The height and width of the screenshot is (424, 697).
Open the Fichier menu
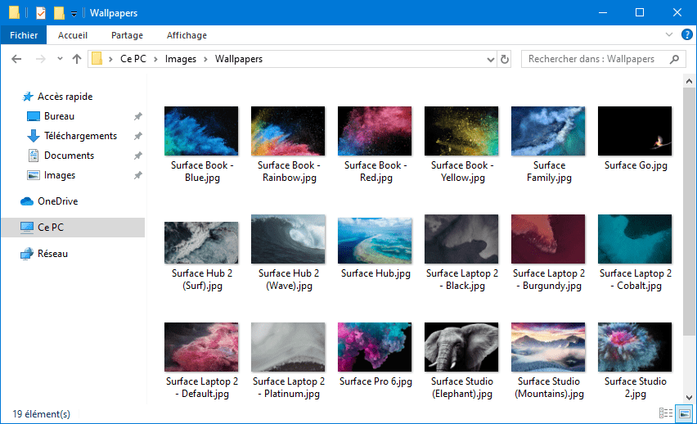point(24,34)
